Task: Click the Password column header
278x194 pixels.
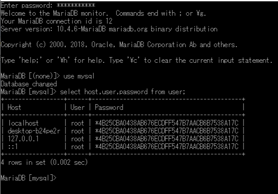Action: tap(109, 107)
